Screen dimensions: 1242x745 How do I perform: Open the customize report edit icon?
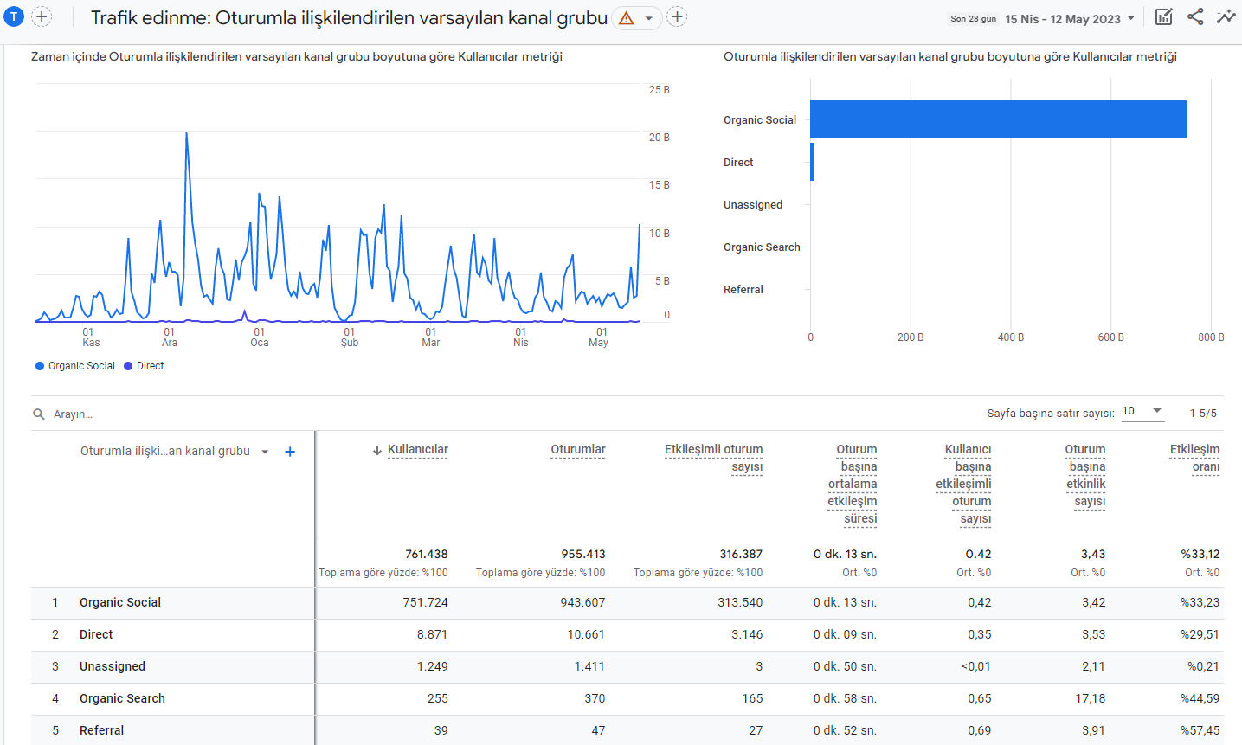[x=1164, y=16]
